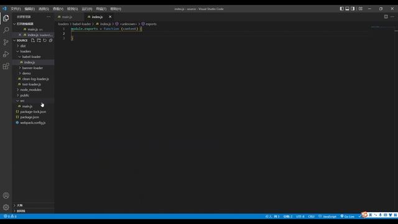Image resolution: width=398 pixels, height=224 pixels.
Task: Click Go Live in the status bar
Action: pyautogui.click(x=348, y=217)
